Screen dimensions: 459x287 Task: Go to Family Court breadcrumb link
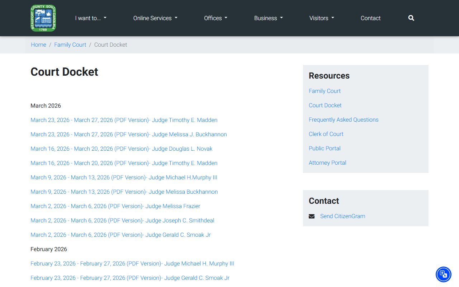click(x=70, y=45)
